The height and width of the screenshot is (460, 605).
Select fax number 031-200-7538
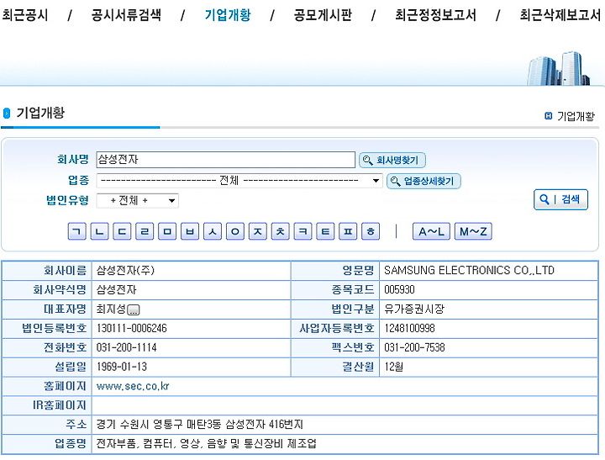coord(414,347)
